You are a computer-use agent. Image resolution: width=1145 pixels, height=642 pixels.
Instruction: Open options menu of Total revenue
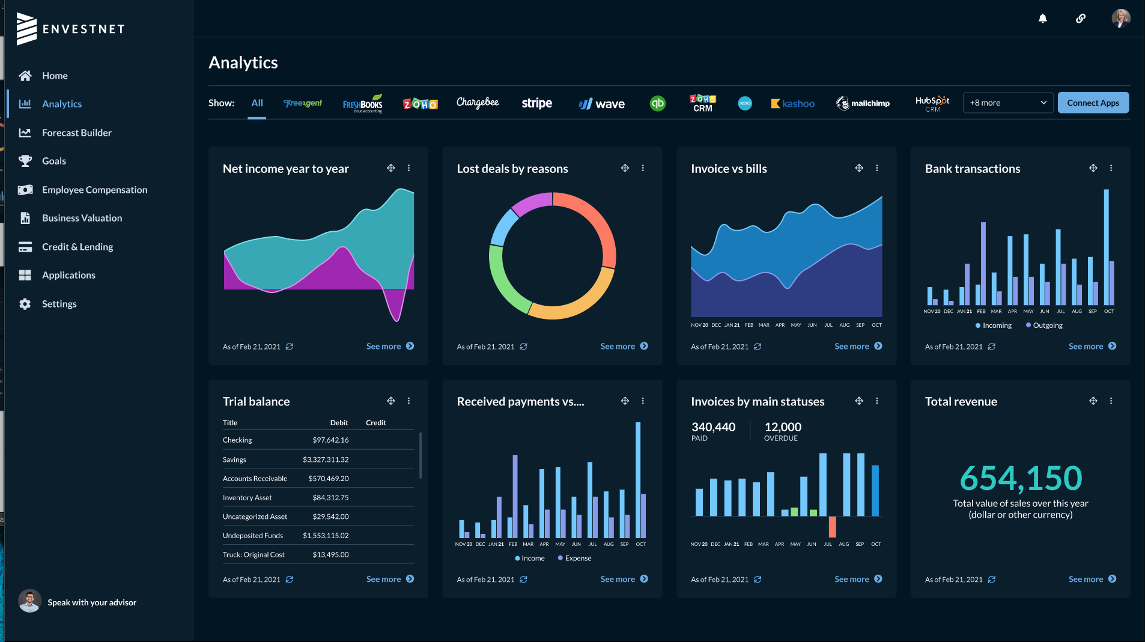pos(1111,401)
